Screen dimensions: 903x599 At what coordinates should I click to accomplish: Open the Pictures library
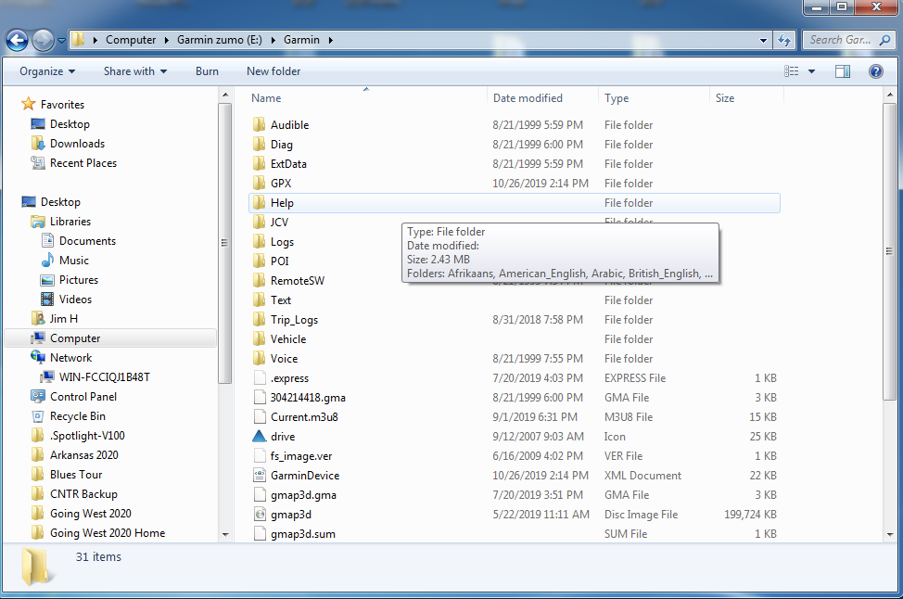click(78, 280)
